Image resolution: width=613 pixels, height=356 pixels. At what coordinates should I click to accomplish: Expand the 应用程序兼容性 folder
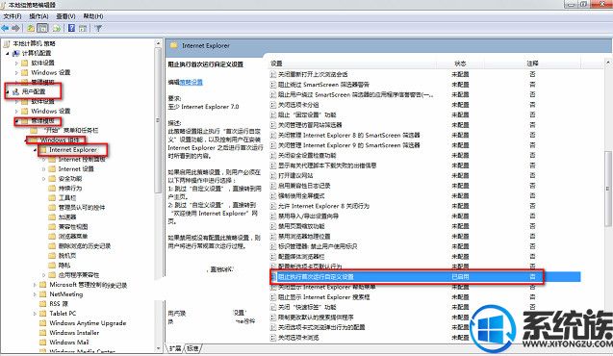coord(44,275)
